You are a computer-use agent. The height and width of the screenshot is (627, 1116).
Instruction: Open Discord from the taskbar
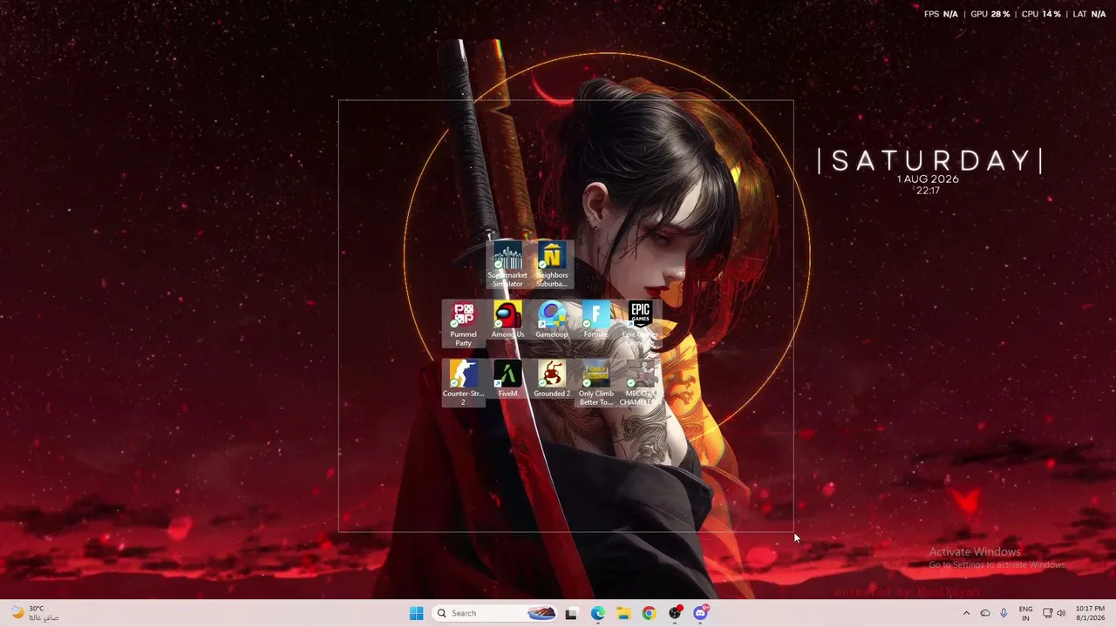click(700, 613)
